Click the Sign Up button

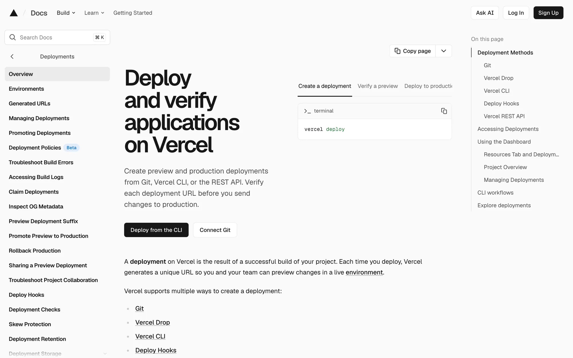click(x=548, y=13)
